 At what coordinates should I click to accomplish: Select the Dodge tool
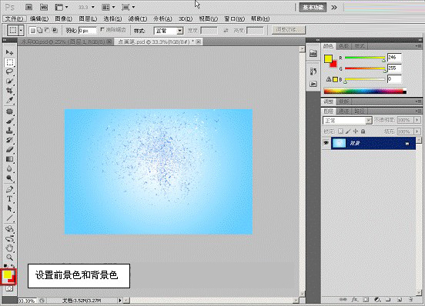pyautogui.click(x=9, y=178)
